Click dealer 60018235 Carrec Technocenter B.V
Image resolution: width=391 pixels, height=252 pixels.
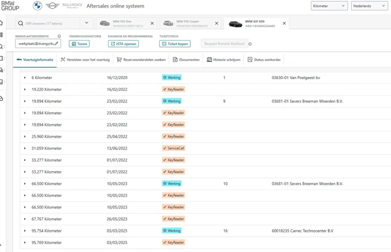303,231
